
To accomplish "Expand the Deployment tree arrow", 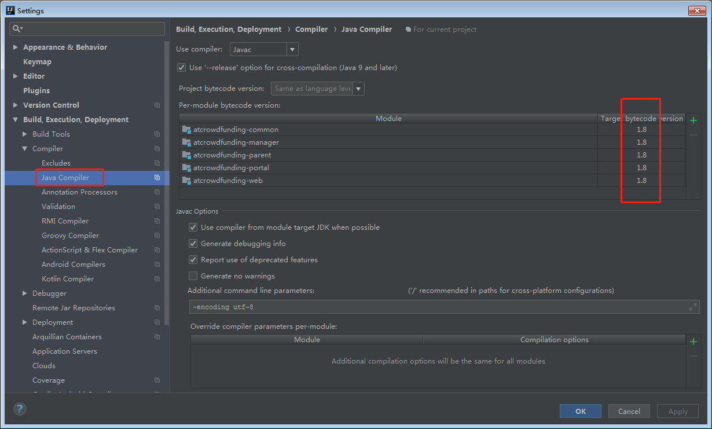I will coord(24,322).
